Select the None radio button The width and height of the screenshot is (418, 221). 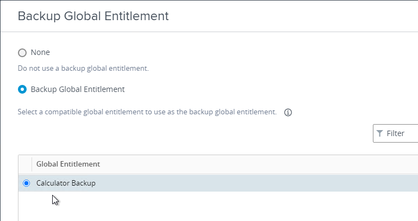22,53
